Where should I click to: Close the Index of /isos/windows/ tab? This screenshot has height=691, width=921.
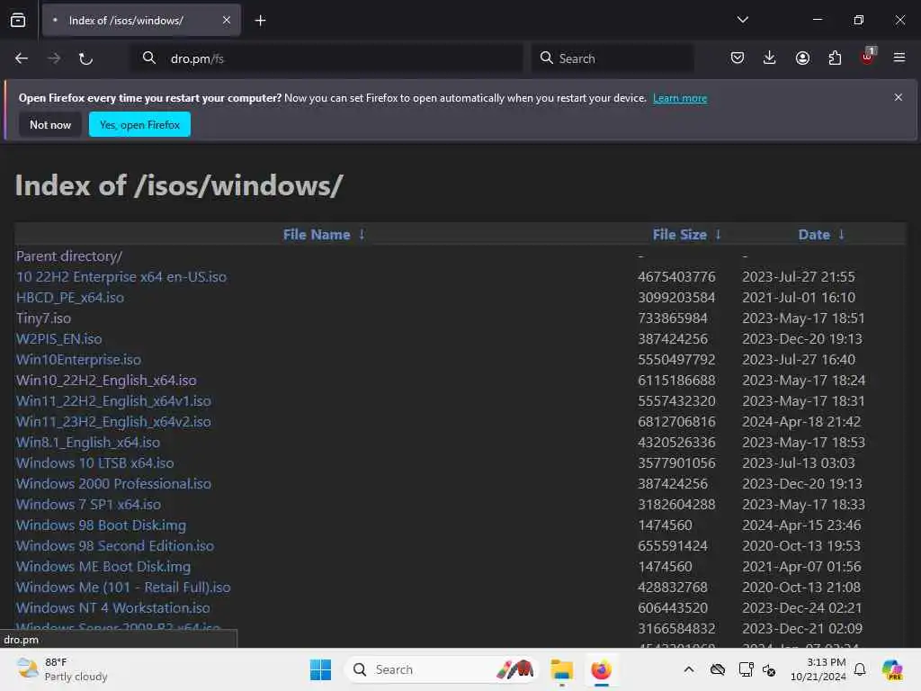[x=227, y=20]
